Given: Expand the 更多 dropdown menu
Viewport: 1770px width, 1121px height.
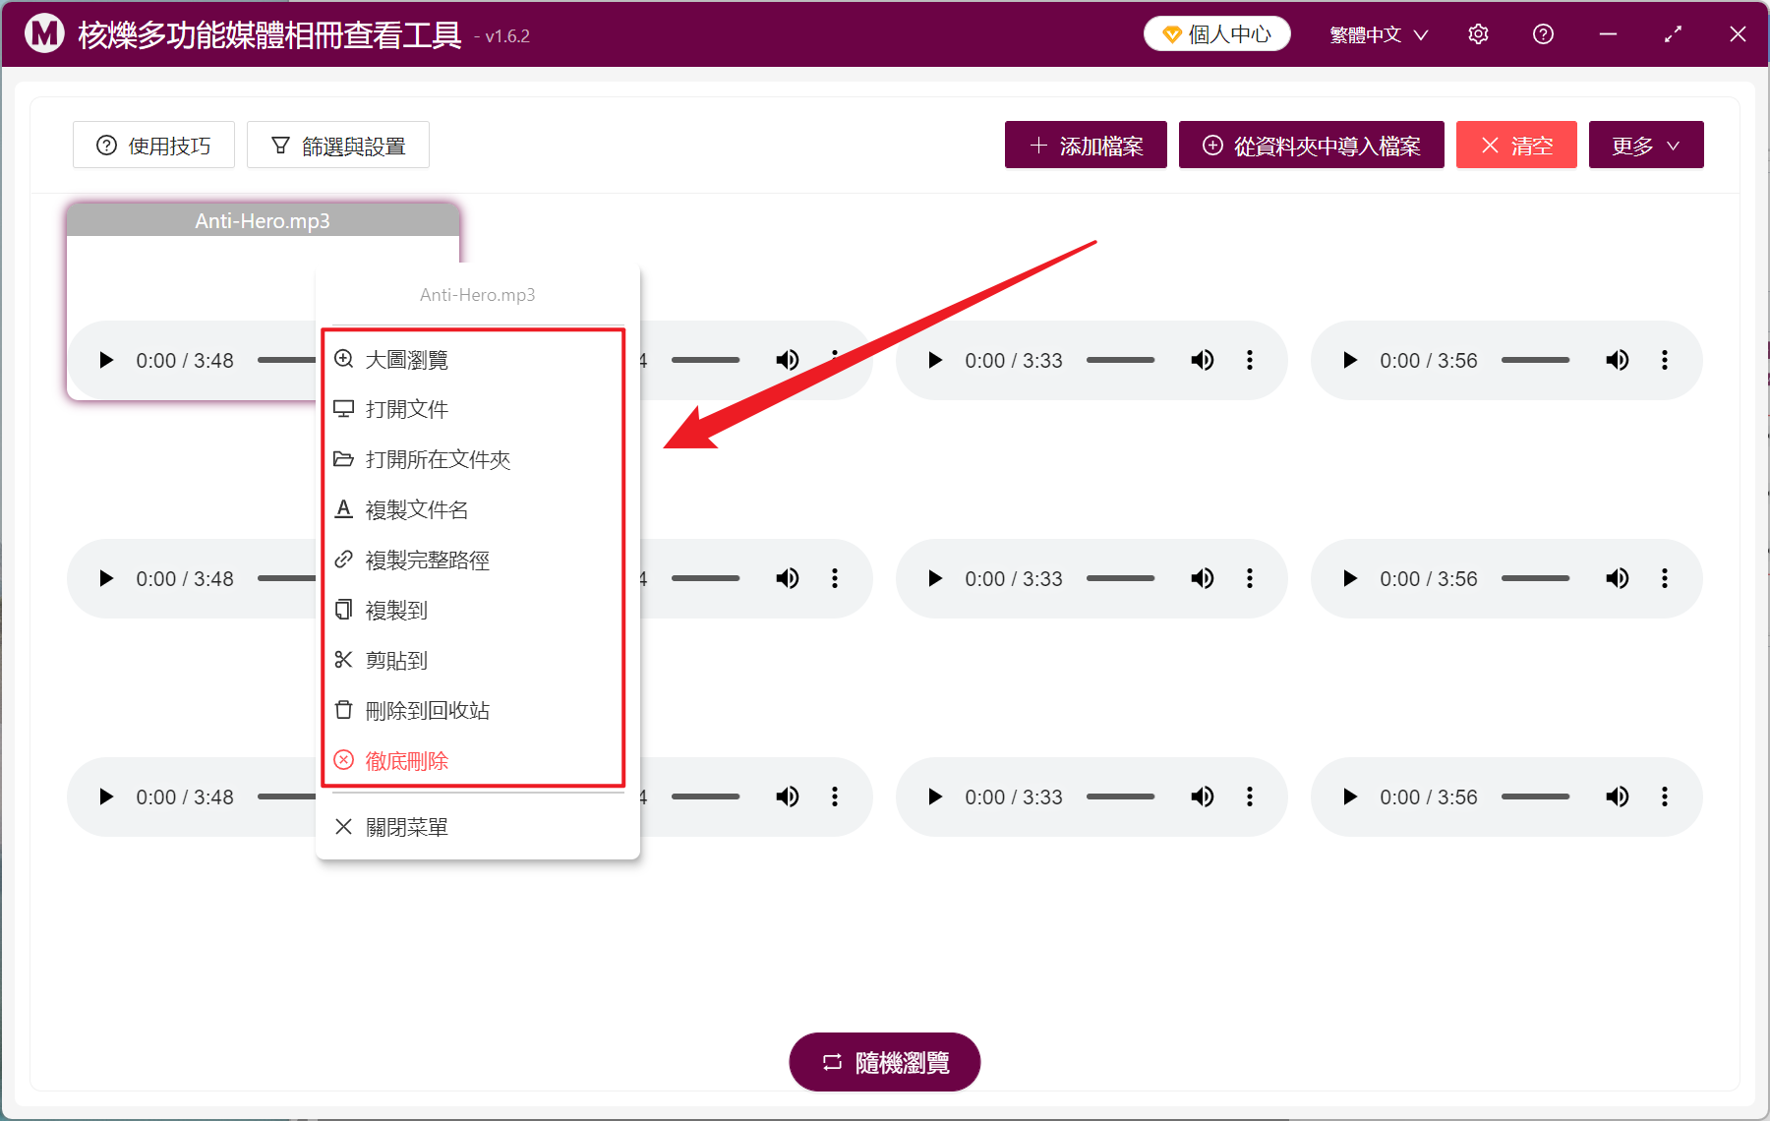Looking at the screenshot, I should click(x=1645, y=145).
